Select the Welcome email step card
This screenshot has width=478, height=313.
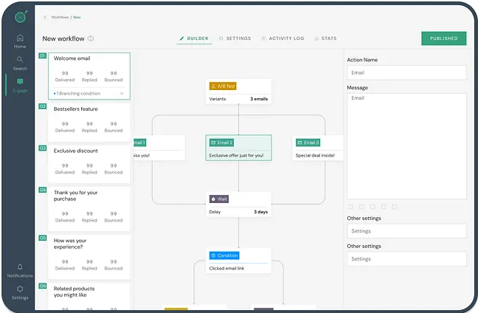pos(89,76)
